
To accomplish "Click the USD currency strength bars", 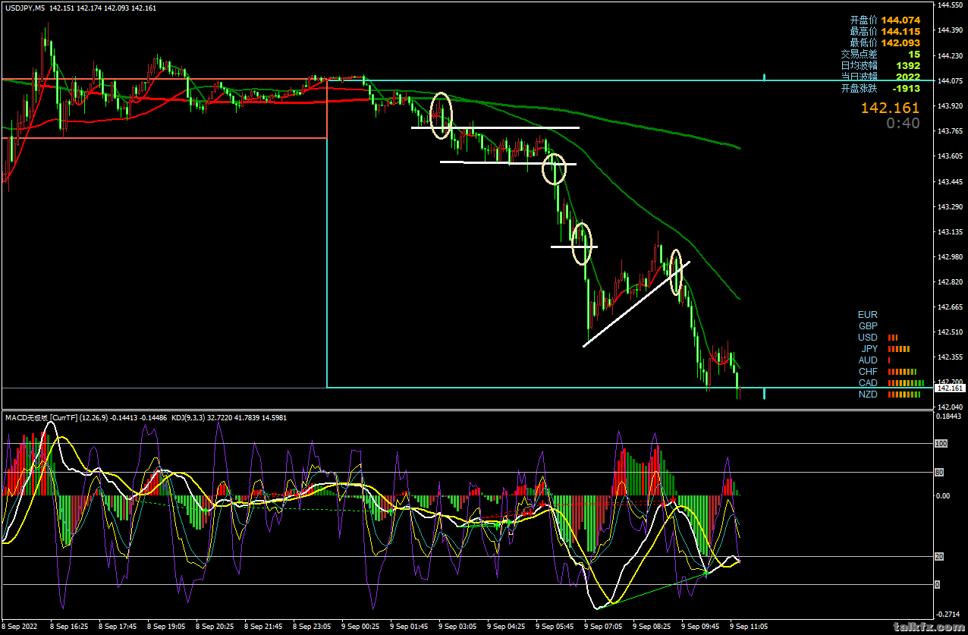I will (893, 338).
